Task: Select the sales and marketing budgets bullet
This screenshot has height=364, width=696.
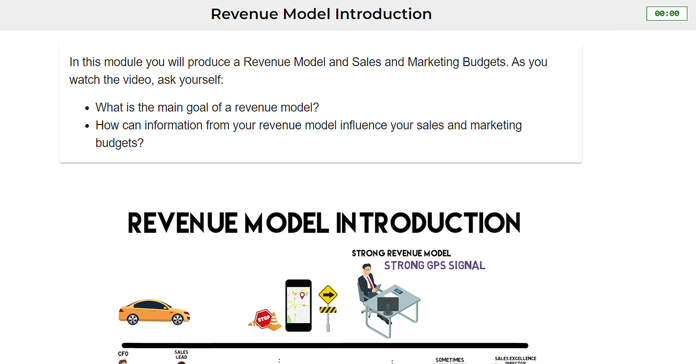Action: (x=309, y=134)
